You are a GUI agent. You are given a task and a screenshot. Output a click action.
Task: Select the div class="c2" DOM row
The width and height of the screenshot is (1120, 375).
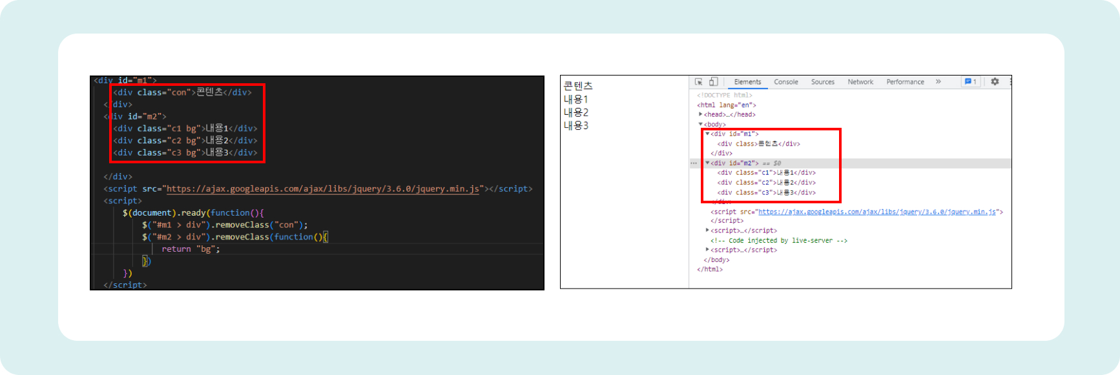[766, 183]
